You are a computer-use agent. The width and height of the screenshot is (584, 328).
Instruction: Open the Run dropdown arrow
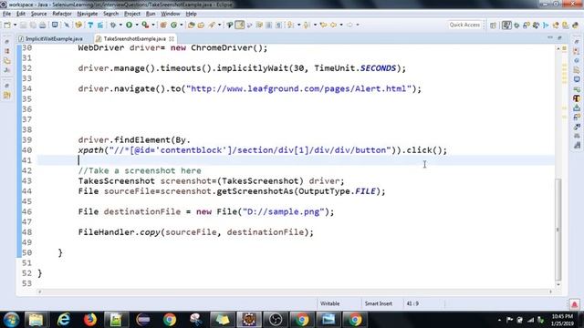click(137, 25)
